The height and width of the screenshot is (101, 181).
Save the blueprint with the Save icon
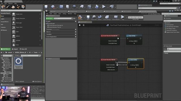[88, 18]
